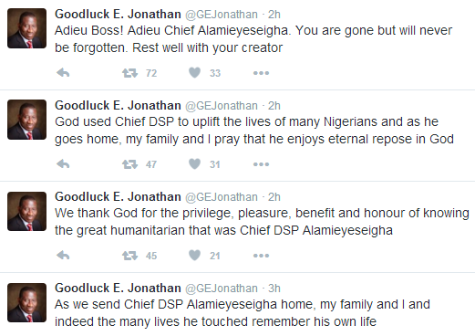Open avatar beside 'We thank God' tweet

[x=26, y=211]
